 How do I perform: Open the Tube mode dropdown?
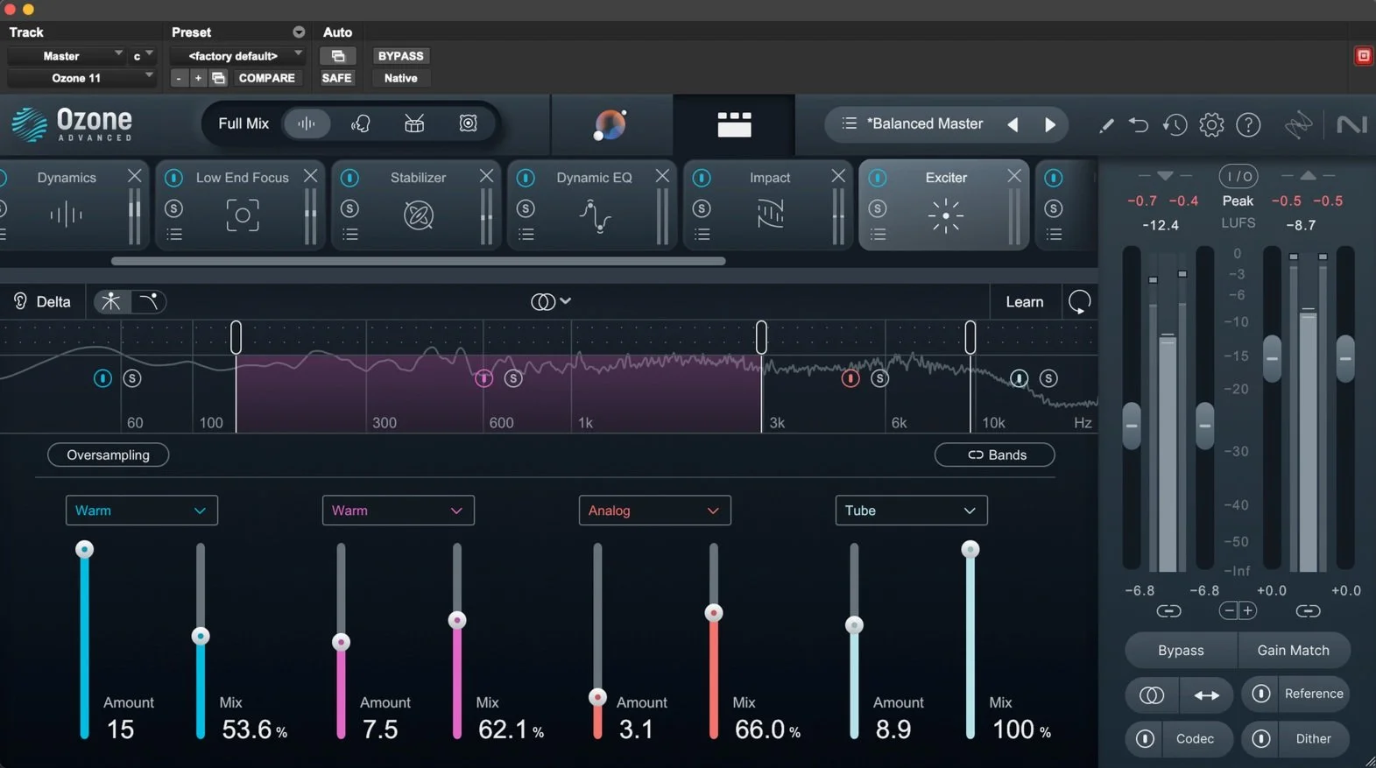(x=911, y=511)
